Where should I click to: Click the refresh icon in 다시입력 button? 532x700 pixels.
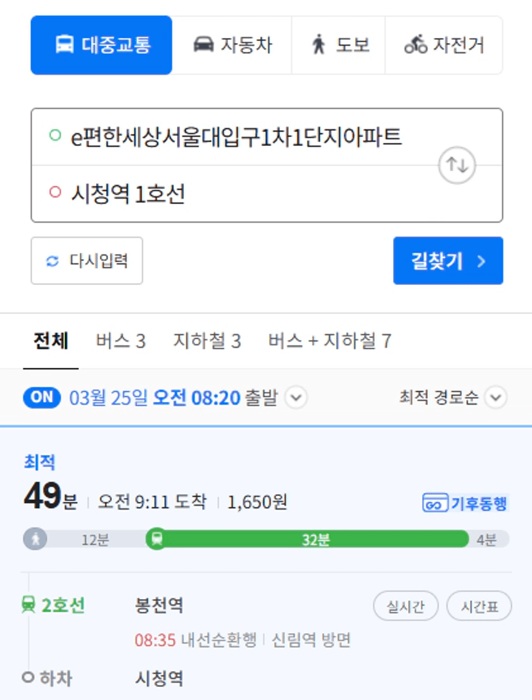pyautogui.click(x=53, y=261)
